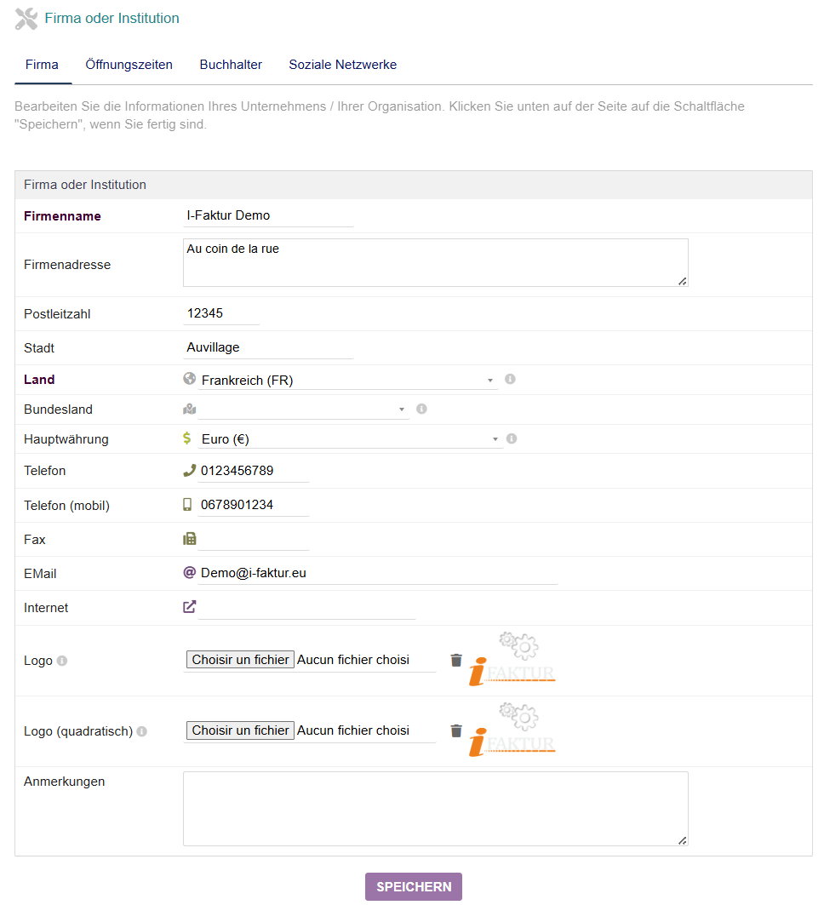Open the Hauptwährung dropdown showing Euro
Screen dimensions: 824x905
click(x=347, y=439)
